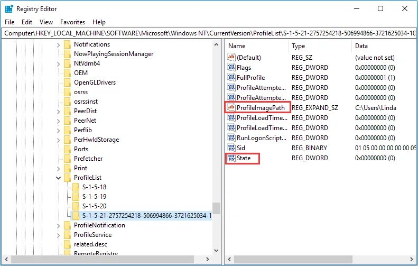This screenshot has height=266, width=418.
Task: Expand the ProfileService key
Action: click(58, 235)
